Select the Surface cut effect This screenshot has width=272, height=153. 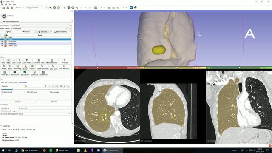pyautogui.click(x=34, y=73)
